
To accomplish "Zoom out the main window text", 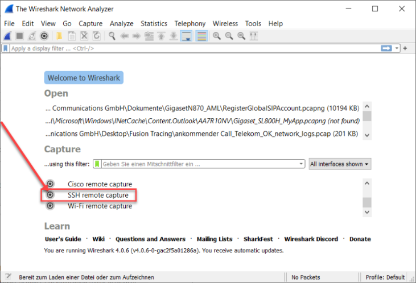I will coord(229,36).
